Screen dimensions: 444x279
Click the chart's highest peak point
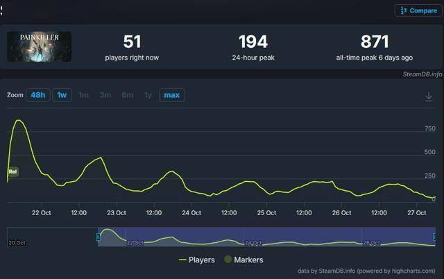coord(19,121)
